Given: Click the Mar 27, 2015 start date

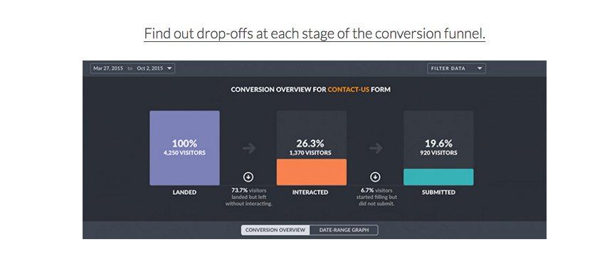Looking at the screenshot, I should tap(108, 68).
